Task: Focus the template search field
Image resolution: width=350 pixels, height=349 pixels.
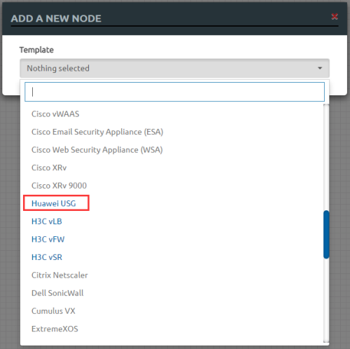Action: (x=174, y=92)
